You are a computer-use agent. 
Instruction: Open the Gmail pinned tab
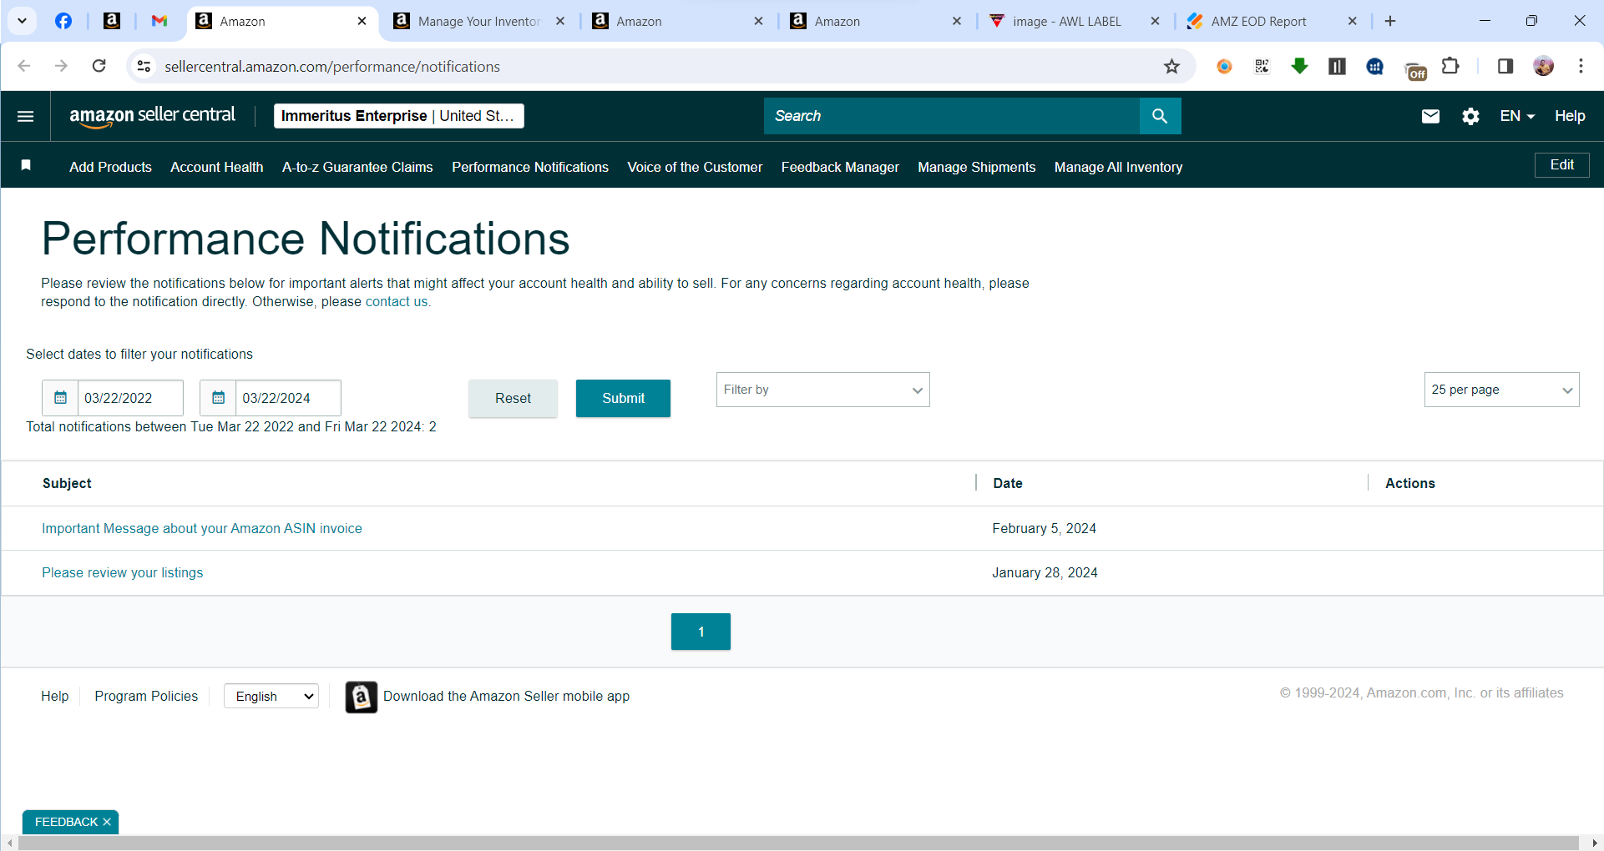(x=159, y=21)
